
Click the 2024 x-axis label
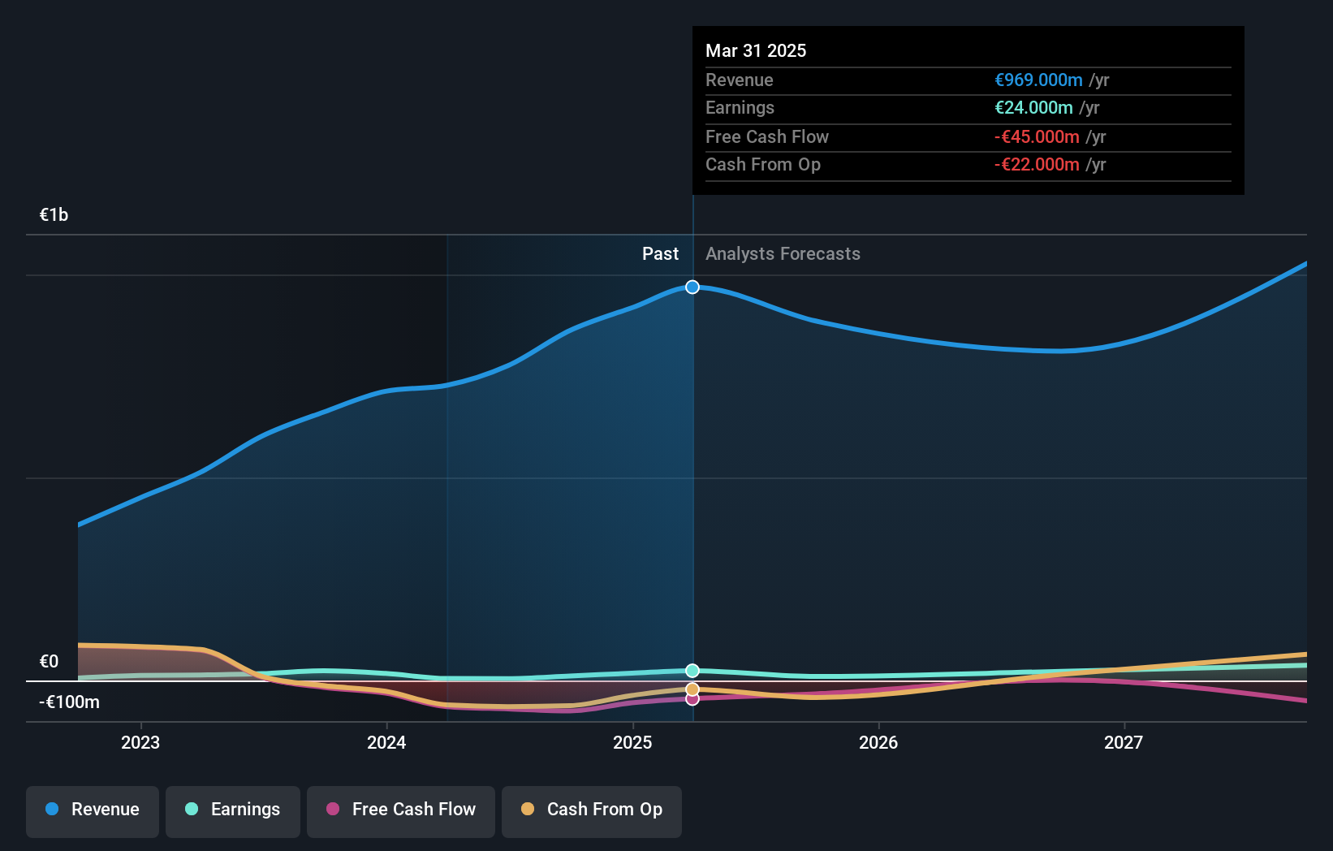pos(386,742)
